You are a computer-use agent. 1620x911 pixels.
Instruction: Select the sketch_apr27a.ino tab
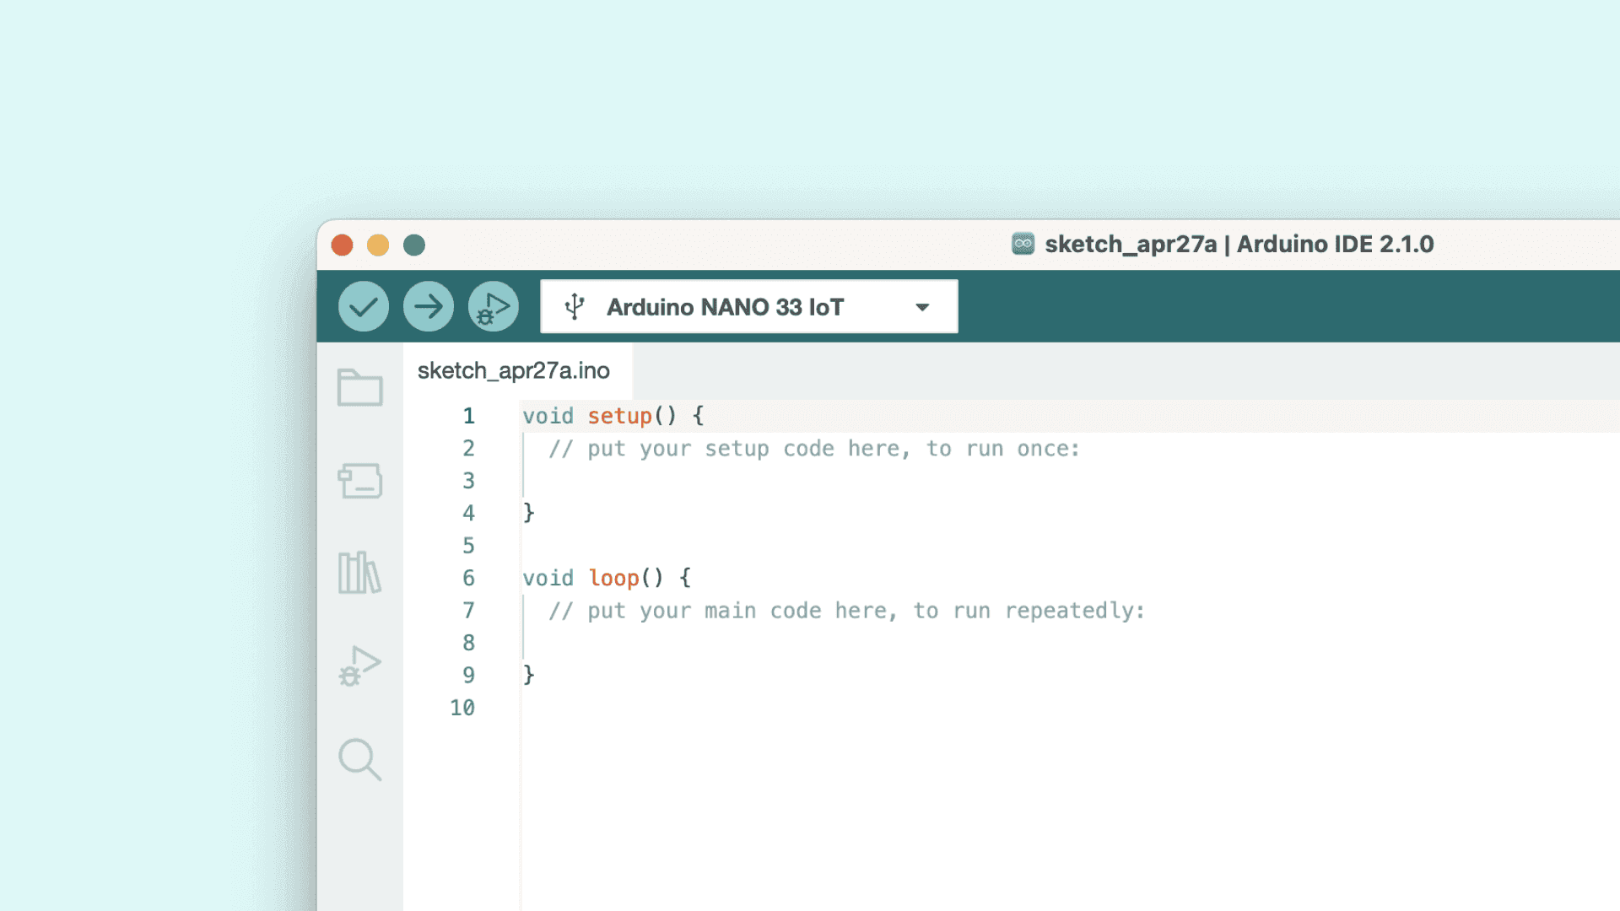click(x=513, y=370)
